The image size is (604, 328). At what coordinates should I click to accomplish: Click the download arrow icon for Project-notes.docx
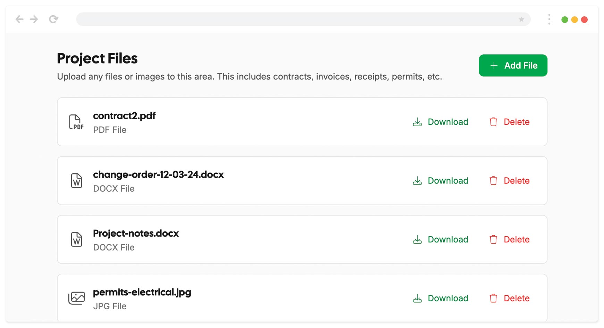tap(417, 239)
